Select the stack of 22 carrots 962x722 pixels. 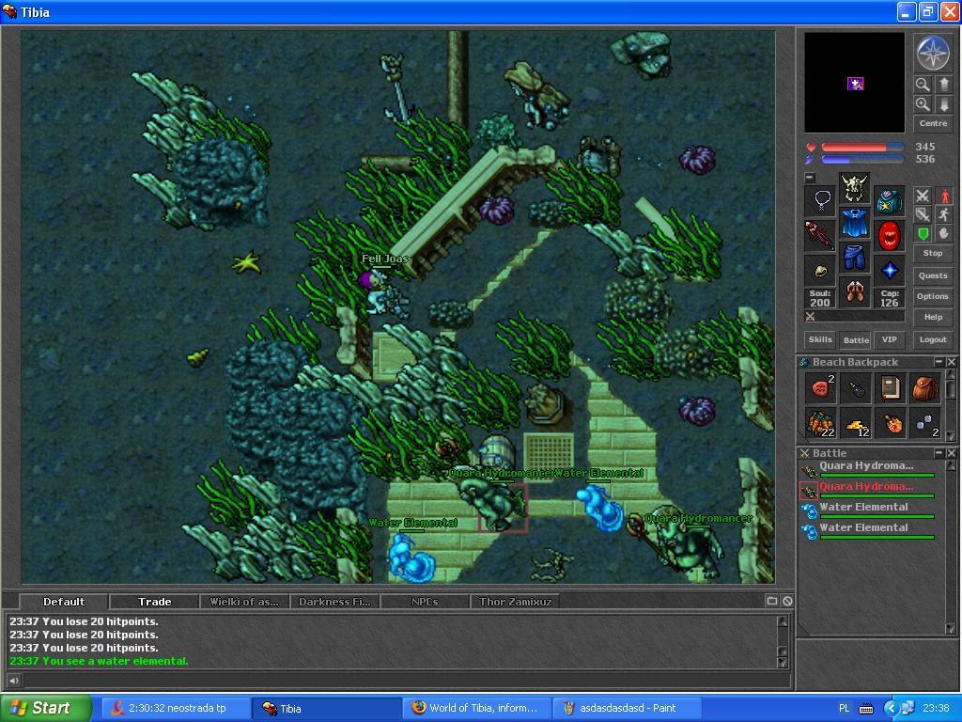(x=820, y=423)
